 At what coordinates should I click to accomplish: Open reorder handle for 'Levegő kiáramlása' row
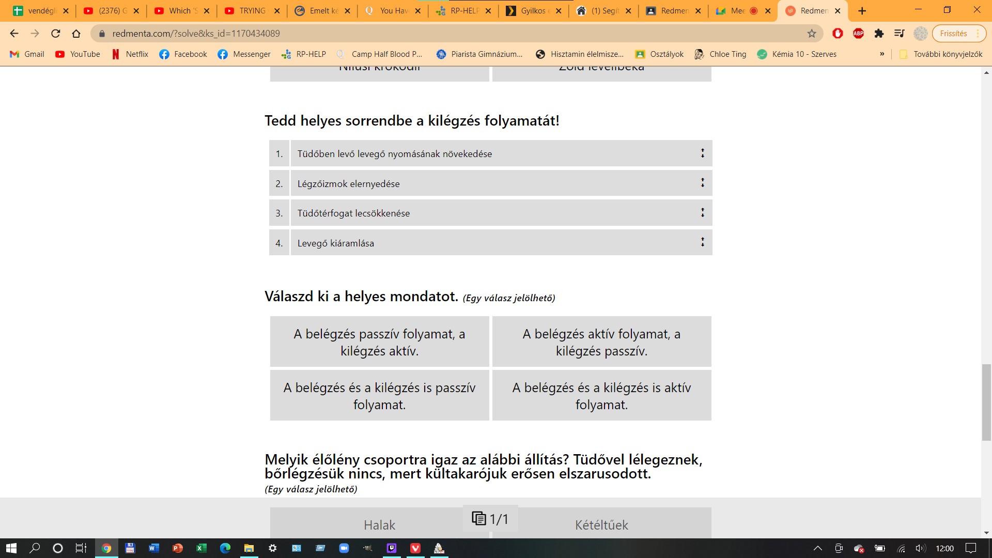tap(702, 242)
